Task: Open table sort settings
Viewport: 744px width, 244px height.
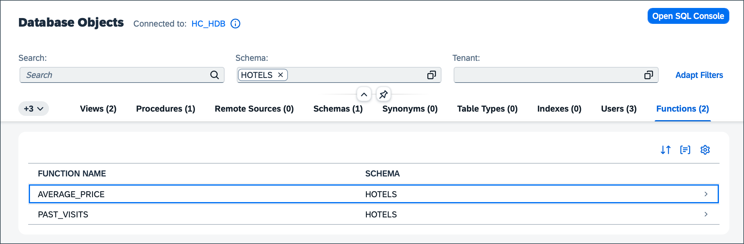Action: point(665,150)
